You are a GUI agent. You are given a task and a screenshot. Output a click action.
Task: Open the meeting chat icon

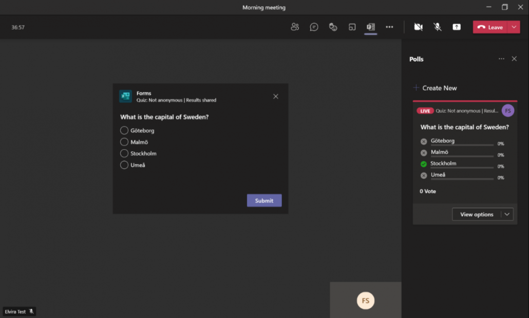pyautogui.click(x=314, y=27)
